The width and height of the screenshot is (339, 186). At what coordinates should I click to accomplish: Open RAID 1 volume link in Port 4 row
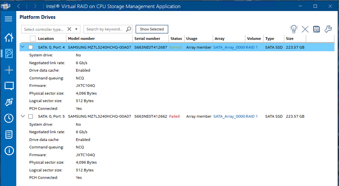252,47
